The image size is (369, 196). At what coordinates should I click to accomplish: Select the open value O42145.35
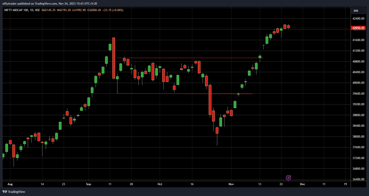(49, 10)
